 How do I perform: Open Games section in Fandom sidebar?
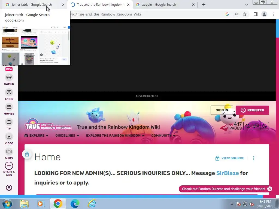[x=9, y=80]
